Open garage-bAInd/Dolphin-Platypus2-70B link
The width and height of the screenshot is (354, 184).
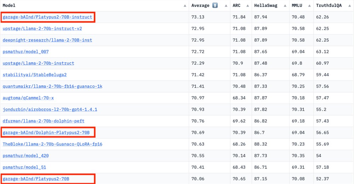click(46, 133)
